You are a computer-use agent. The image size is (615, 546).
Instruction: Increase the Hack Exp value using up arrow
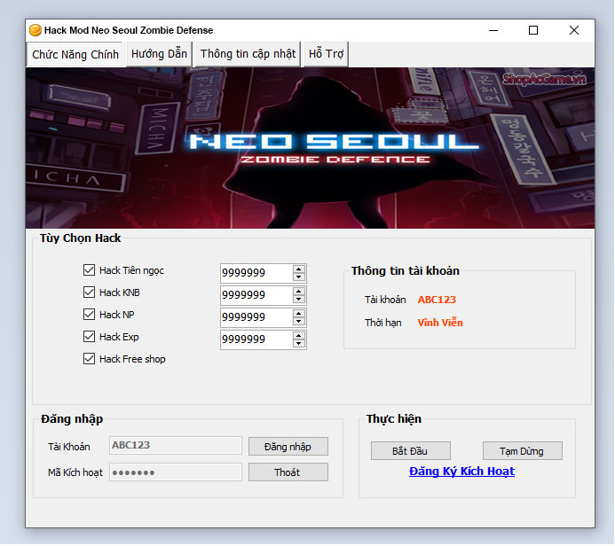[299, 336]
